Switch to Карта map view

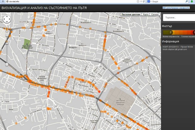point(145,14)
